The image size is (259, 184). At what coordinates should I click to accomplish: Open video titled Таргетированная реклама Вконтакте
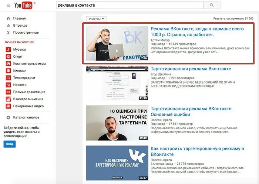191,69
